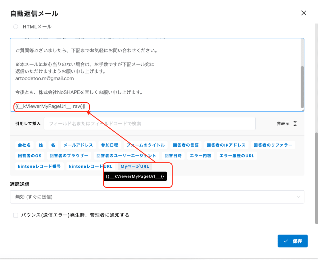Enable the HTMLメール radio option

tap(16, 27)
